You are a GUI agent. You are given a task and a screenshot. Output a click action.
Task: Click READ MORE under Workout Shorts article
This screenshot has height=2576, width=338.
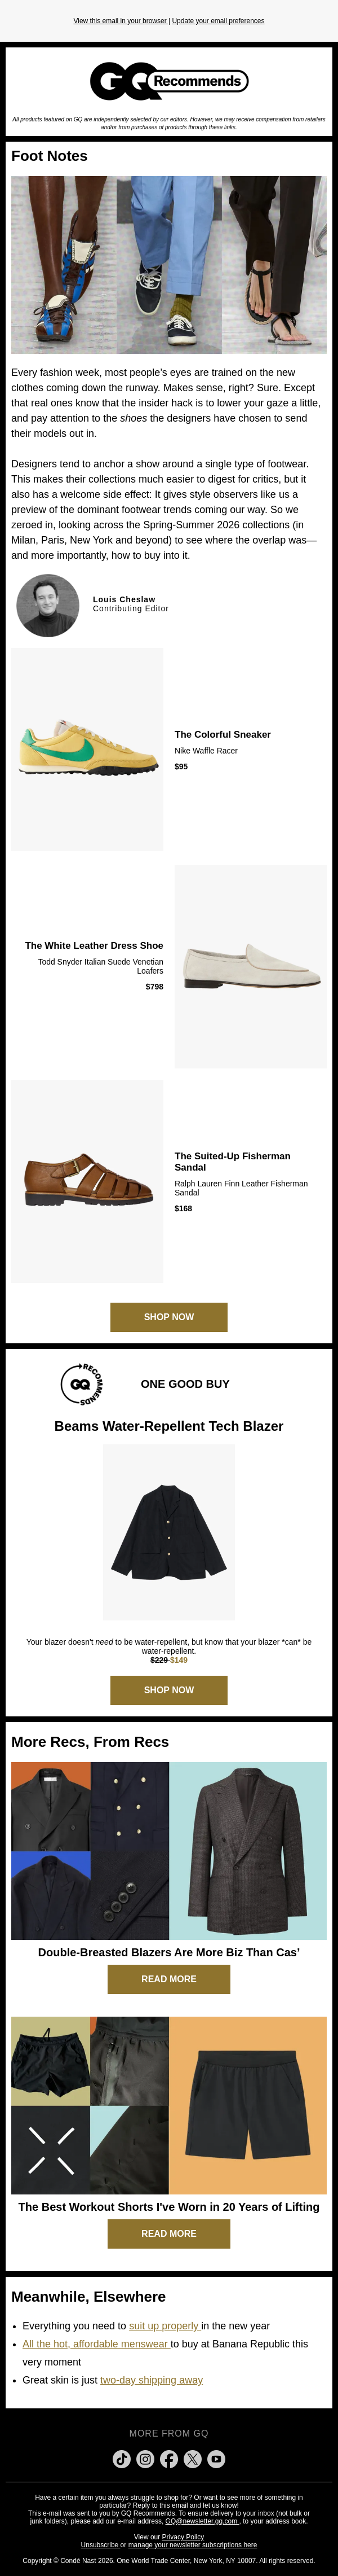[x=168, y=2233]
